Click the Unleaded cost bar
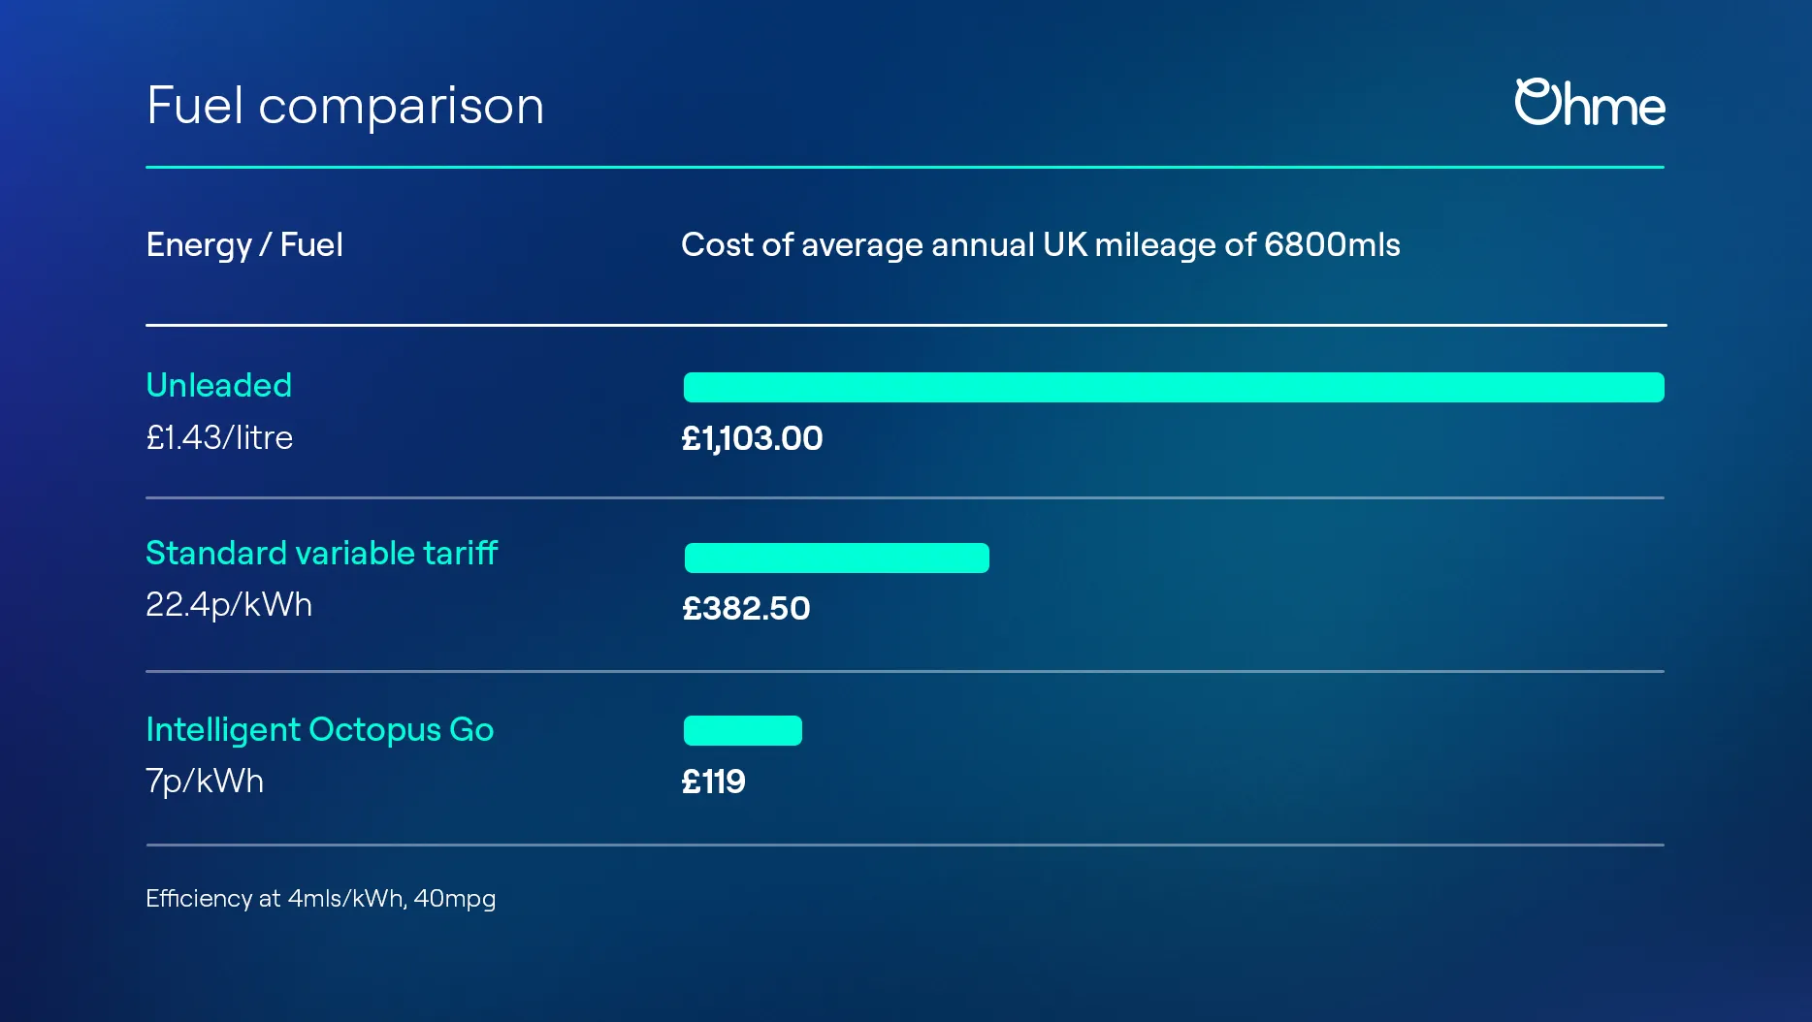1812x1022 pixels. [1174, 387]
